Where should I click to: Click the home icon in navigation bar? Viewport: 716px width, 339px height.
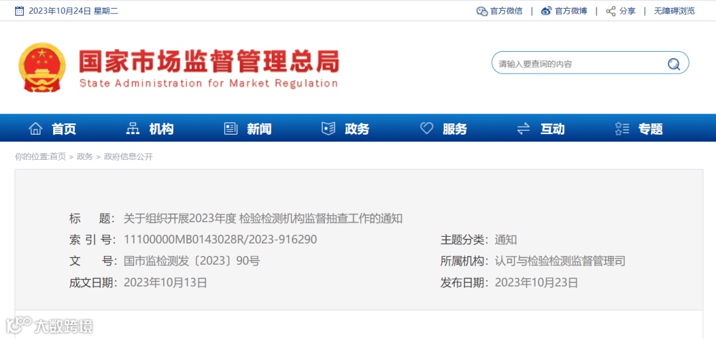click(x=36, y=129)
